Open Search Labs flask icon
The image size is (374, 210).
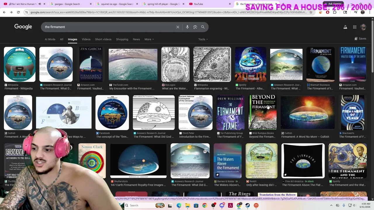tap(345, 27)
